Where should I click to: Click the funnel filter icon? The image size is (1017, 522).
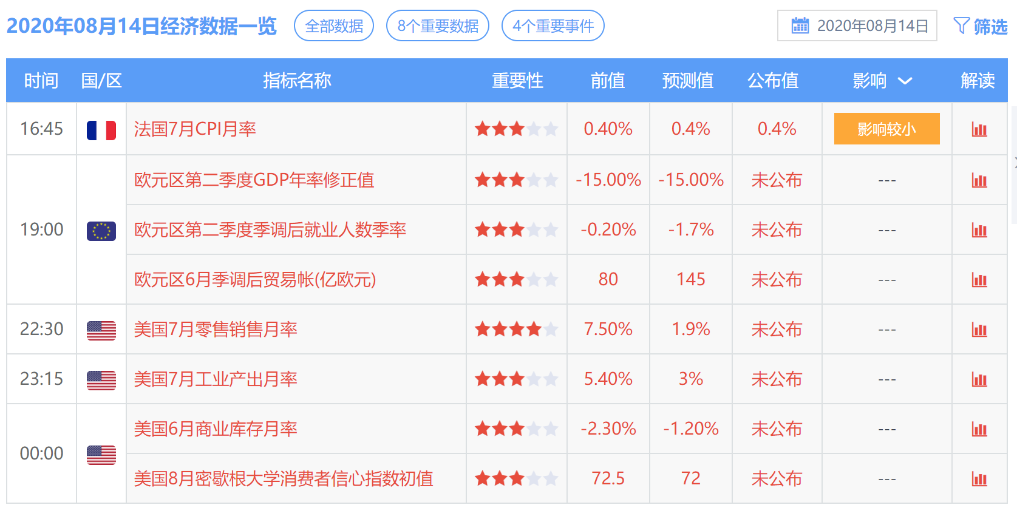(961, 25)
